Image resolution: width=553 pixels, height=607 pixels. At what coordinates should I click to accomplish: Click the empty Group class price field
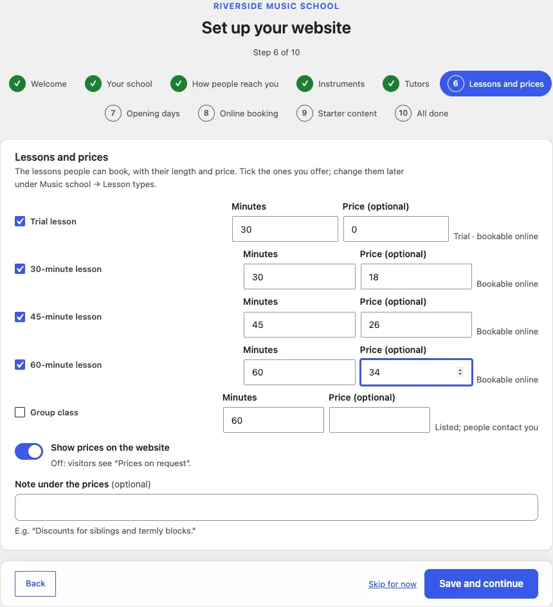coord(379,420)
